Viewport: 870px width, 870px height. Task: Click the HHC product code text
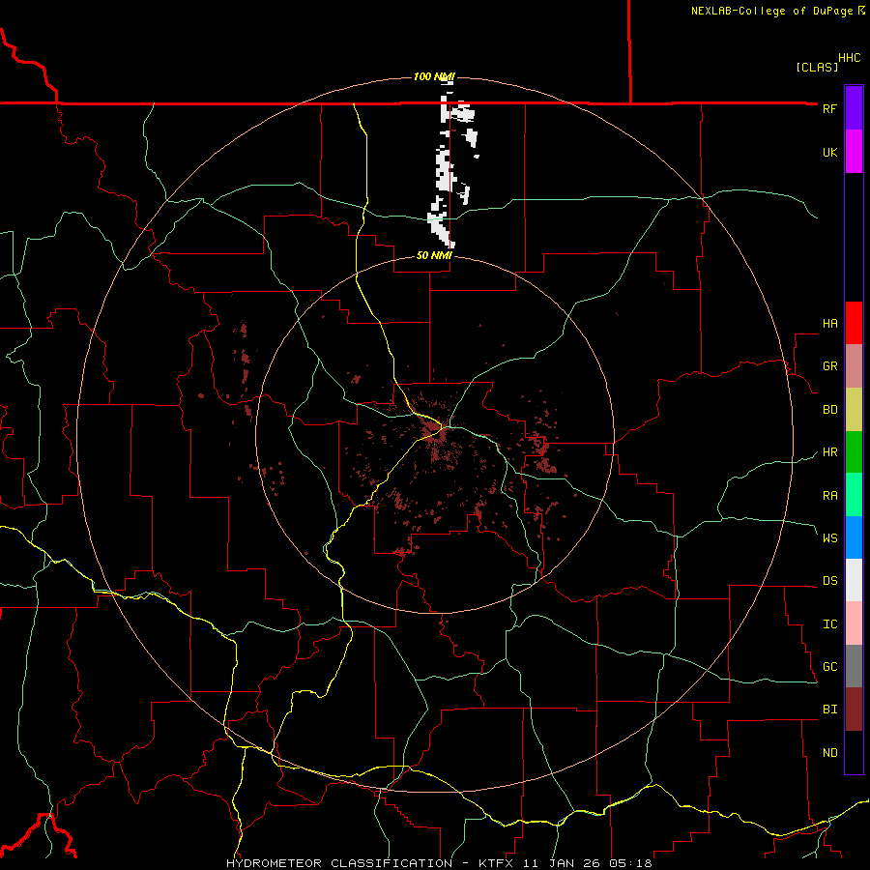[x=849, y=58]
